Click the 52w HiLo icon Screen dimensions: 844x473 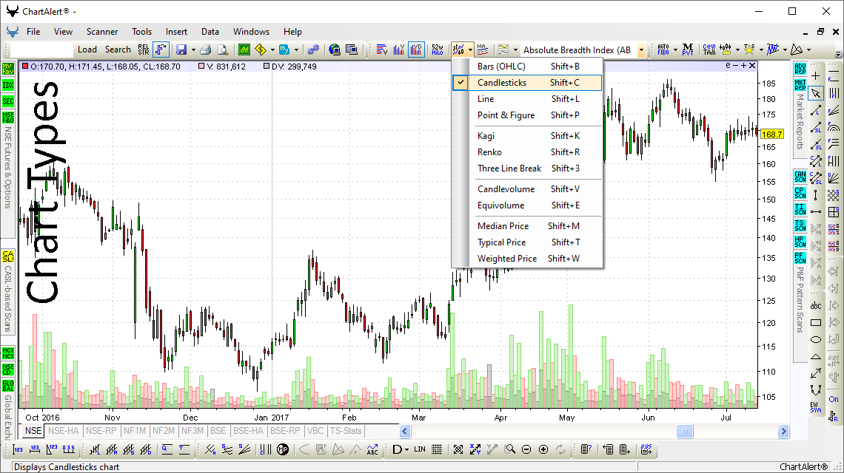tap(437, 50)
